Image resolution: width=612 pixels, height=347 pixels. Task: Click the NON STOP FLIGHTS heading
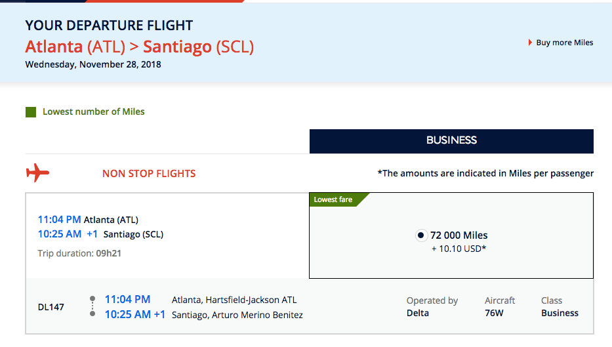click(149, 174)
